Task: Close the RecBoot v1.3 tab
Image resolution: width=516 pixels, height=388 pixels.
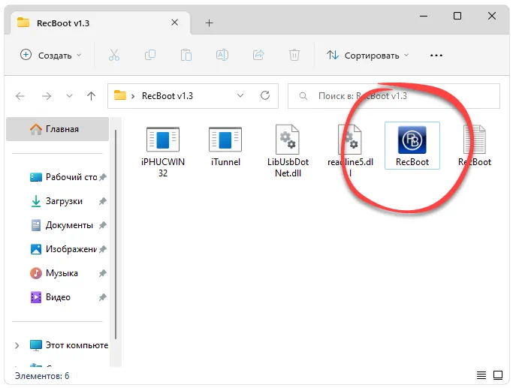Action: point(175,23)
